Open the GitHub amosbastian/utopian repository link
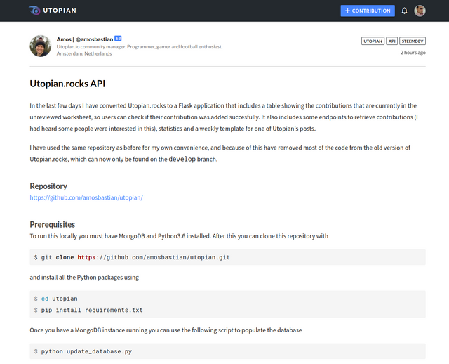This screenshot has height=364, width=449. tap(86, 197)
